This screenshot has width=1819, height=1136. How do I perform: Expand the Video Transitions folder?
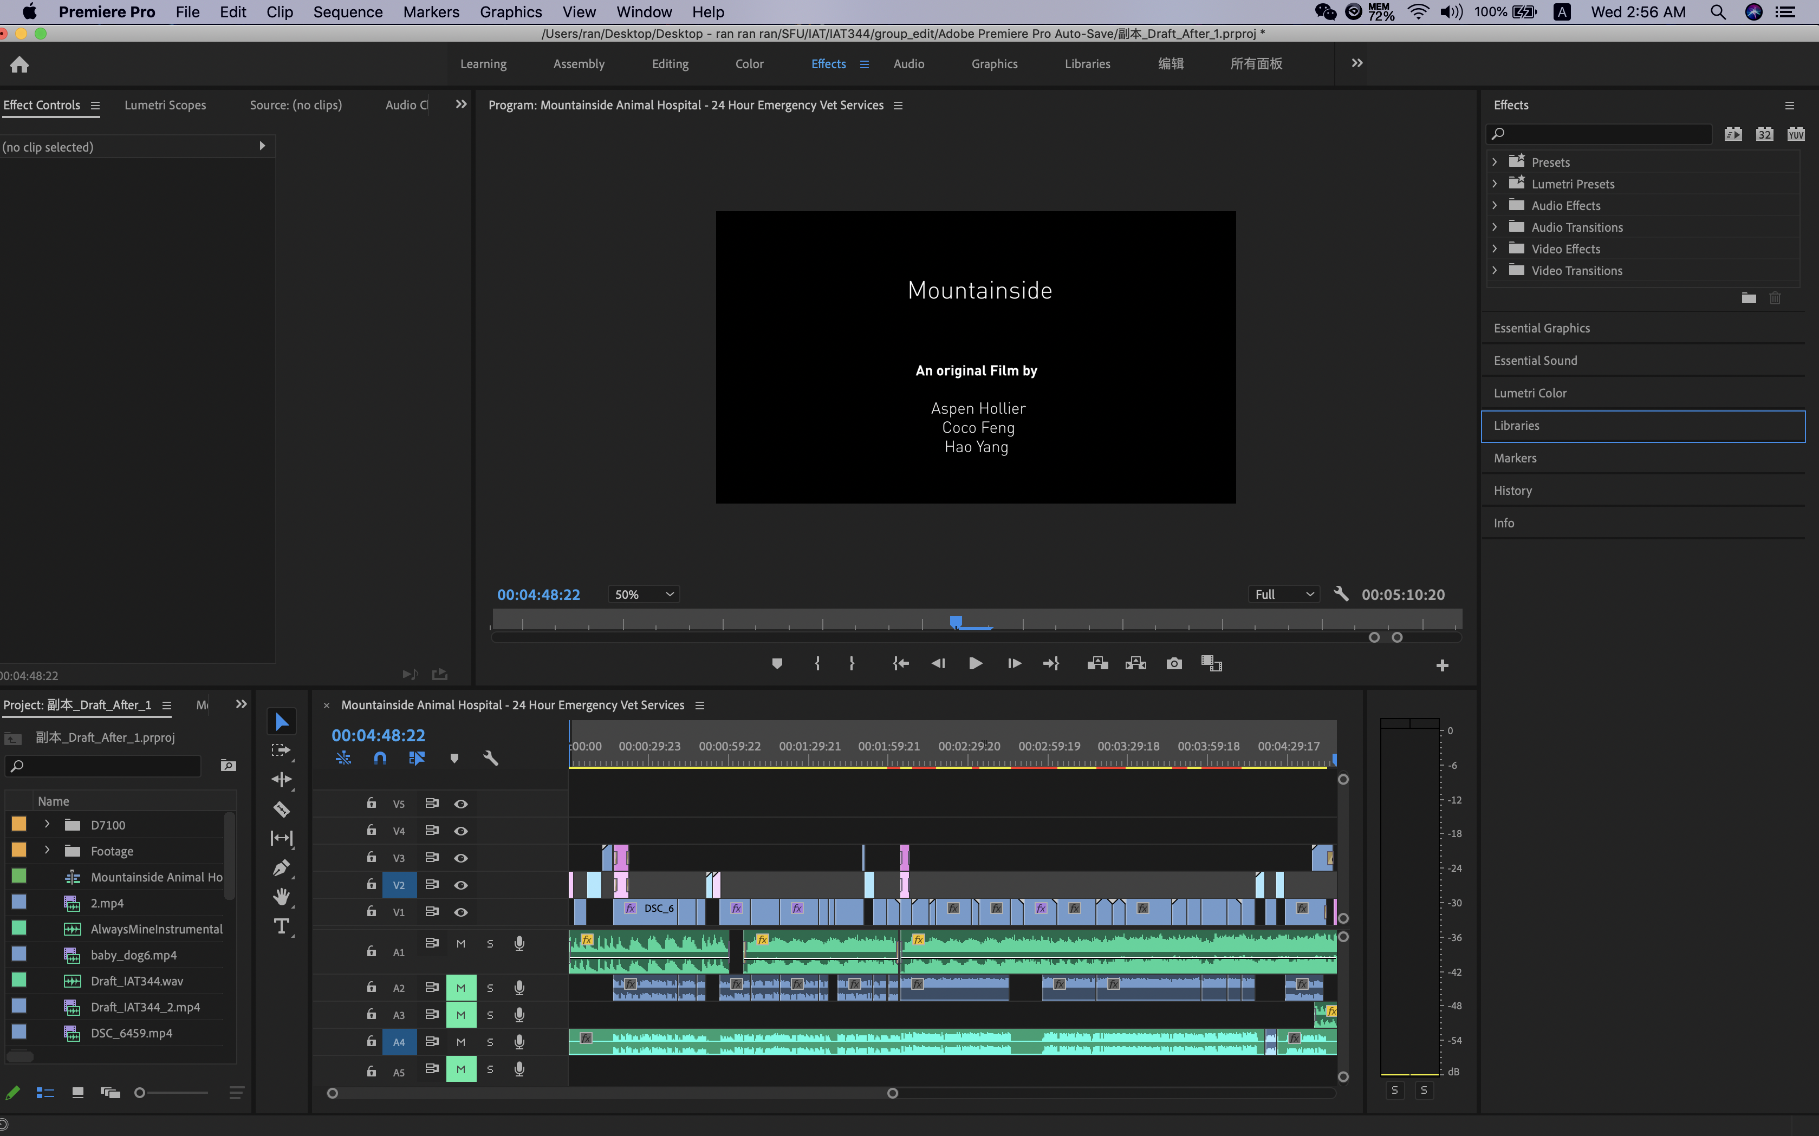[x=1495, y=271]
